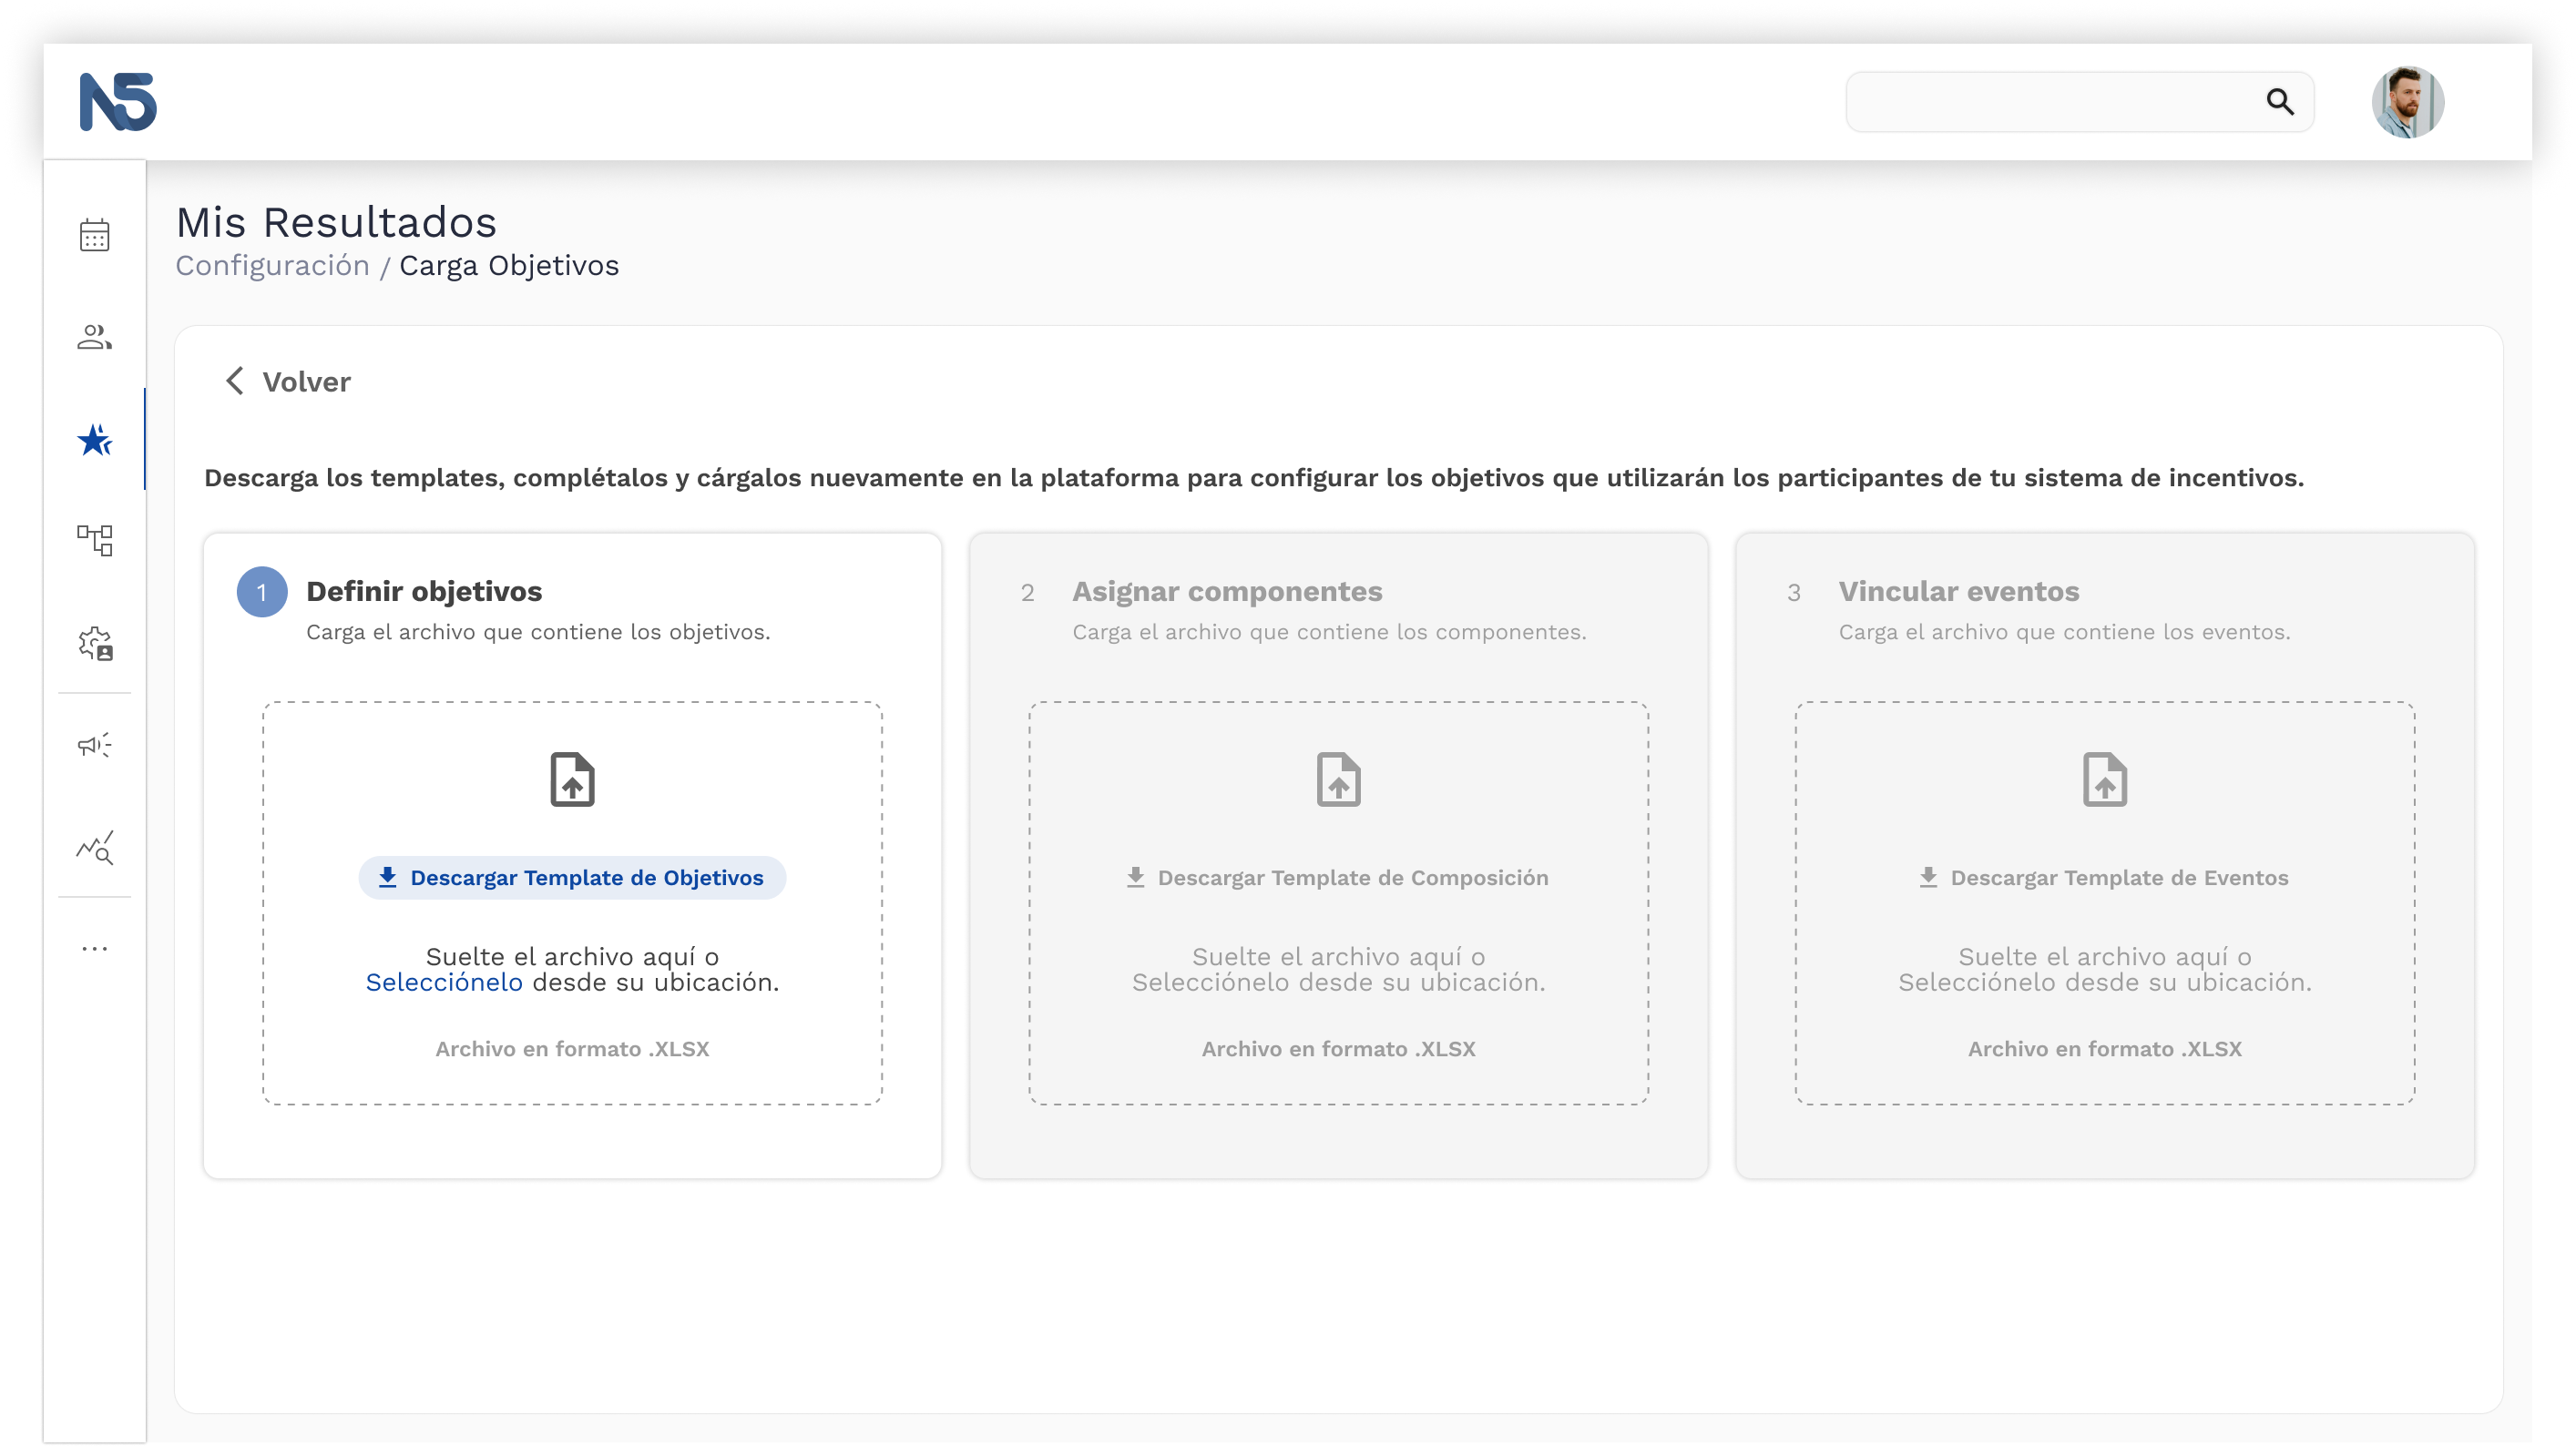Select the star results sidebar icon
Image resolution: width=2576 pixels, height=1446 pixels.
[x=95, y=439]
